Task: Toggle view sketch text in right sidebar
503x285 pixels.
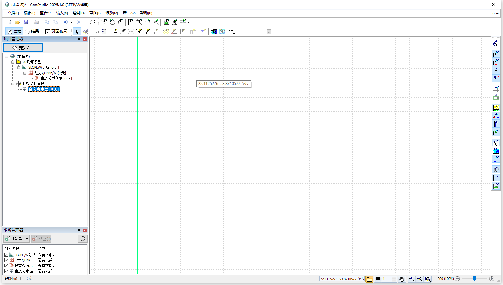Action: pos(496,169)
